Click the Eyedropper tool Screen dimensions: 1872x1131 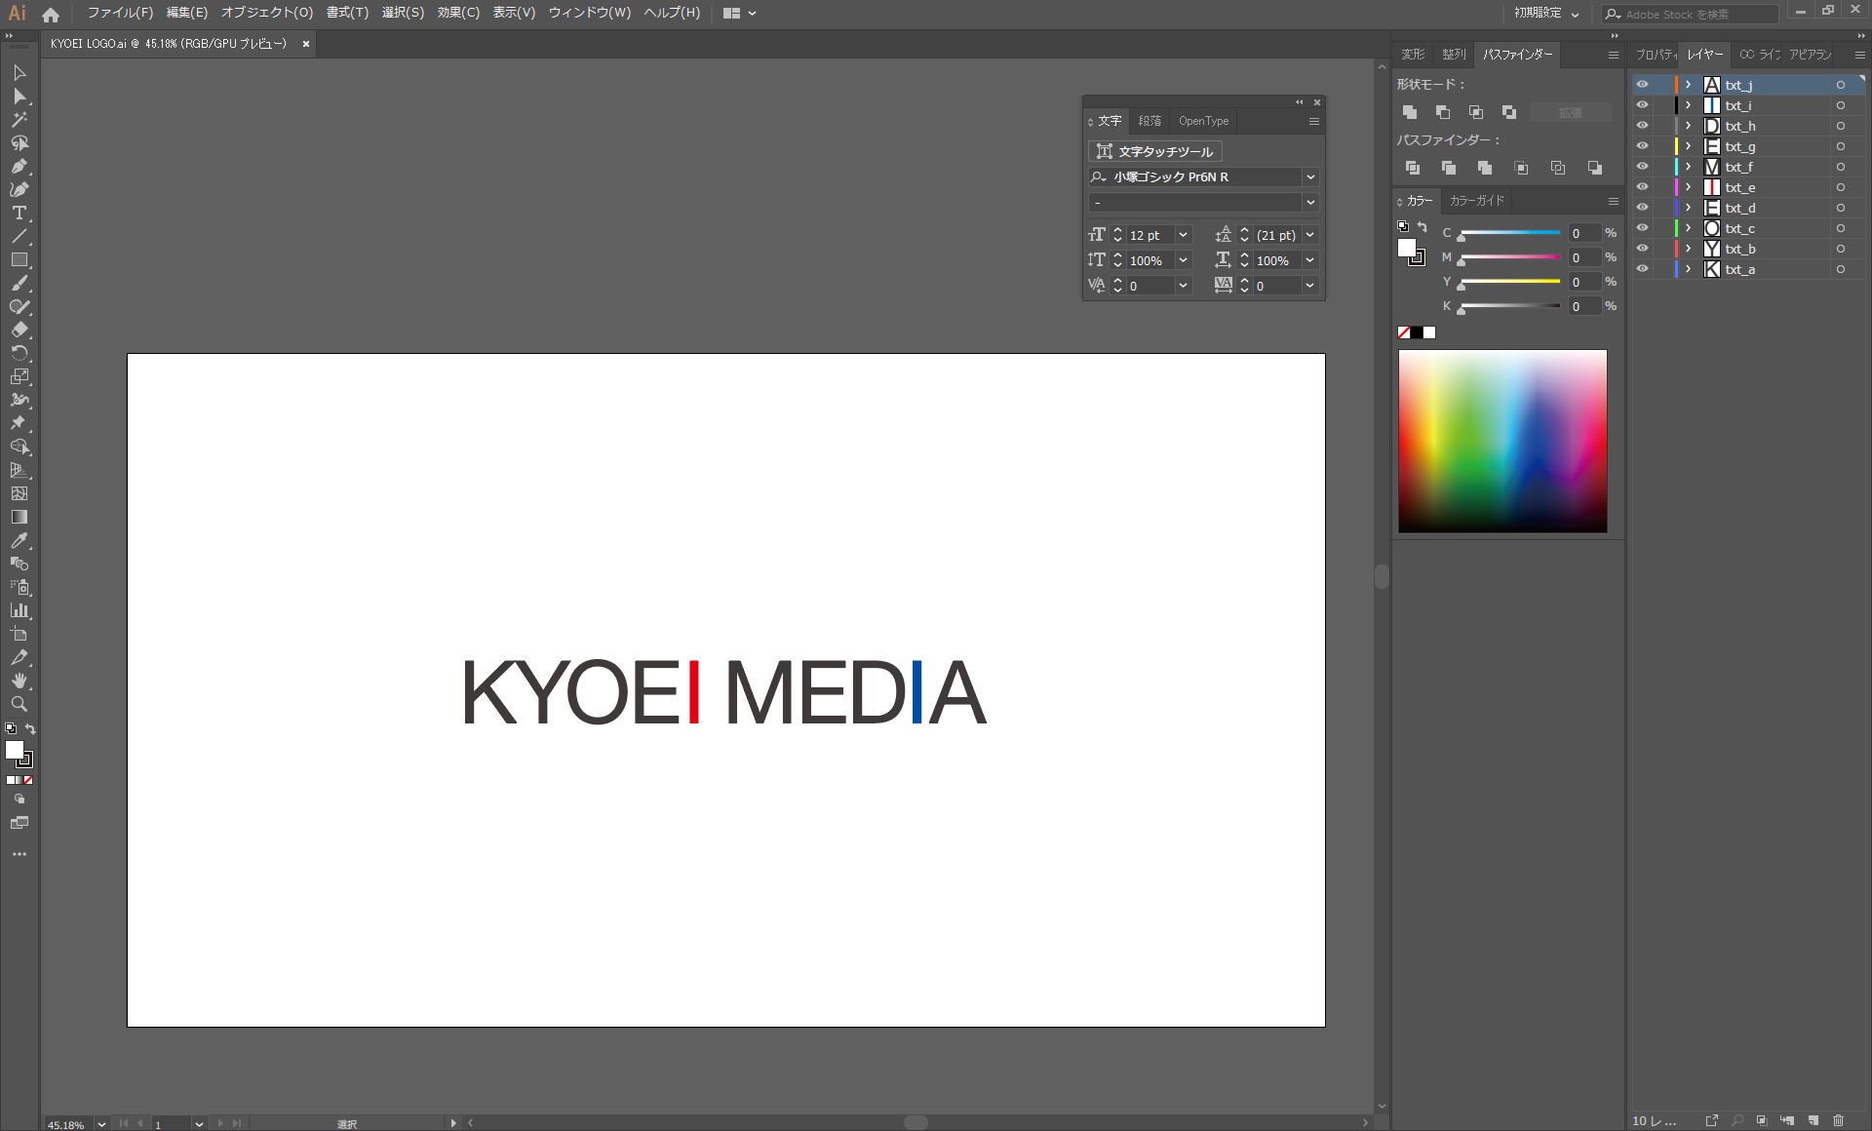pyautogui.click(x=19, y=540)
